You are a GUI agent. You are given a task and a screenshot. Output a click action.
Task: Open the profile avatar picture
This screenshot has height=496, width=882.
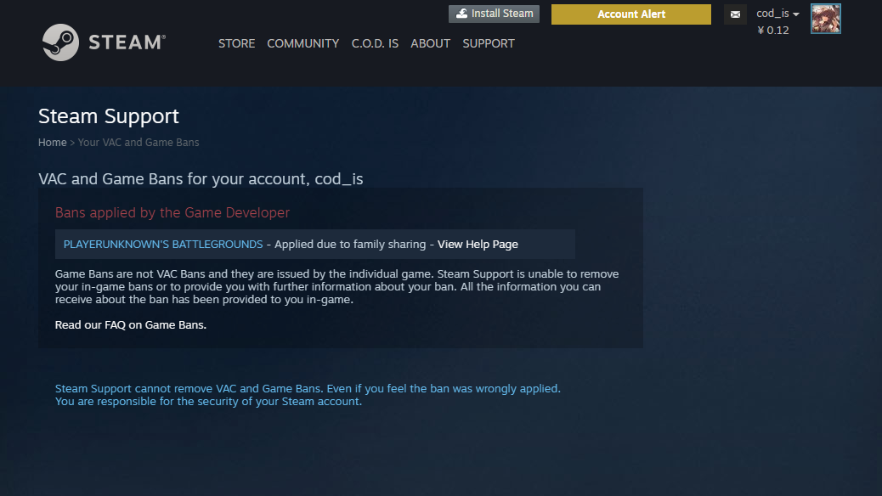(826, 19)
